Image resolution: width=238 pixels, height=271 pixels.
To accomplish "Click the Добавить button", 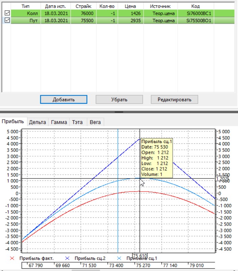I will pos(64,100).
